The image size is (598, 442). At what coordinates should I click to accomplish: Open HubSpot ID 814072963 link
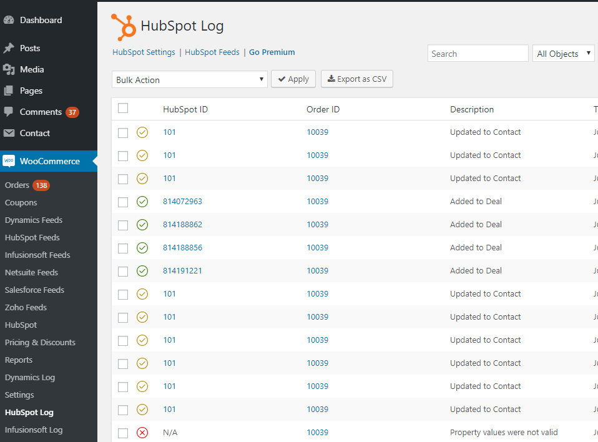coord(182,202)
